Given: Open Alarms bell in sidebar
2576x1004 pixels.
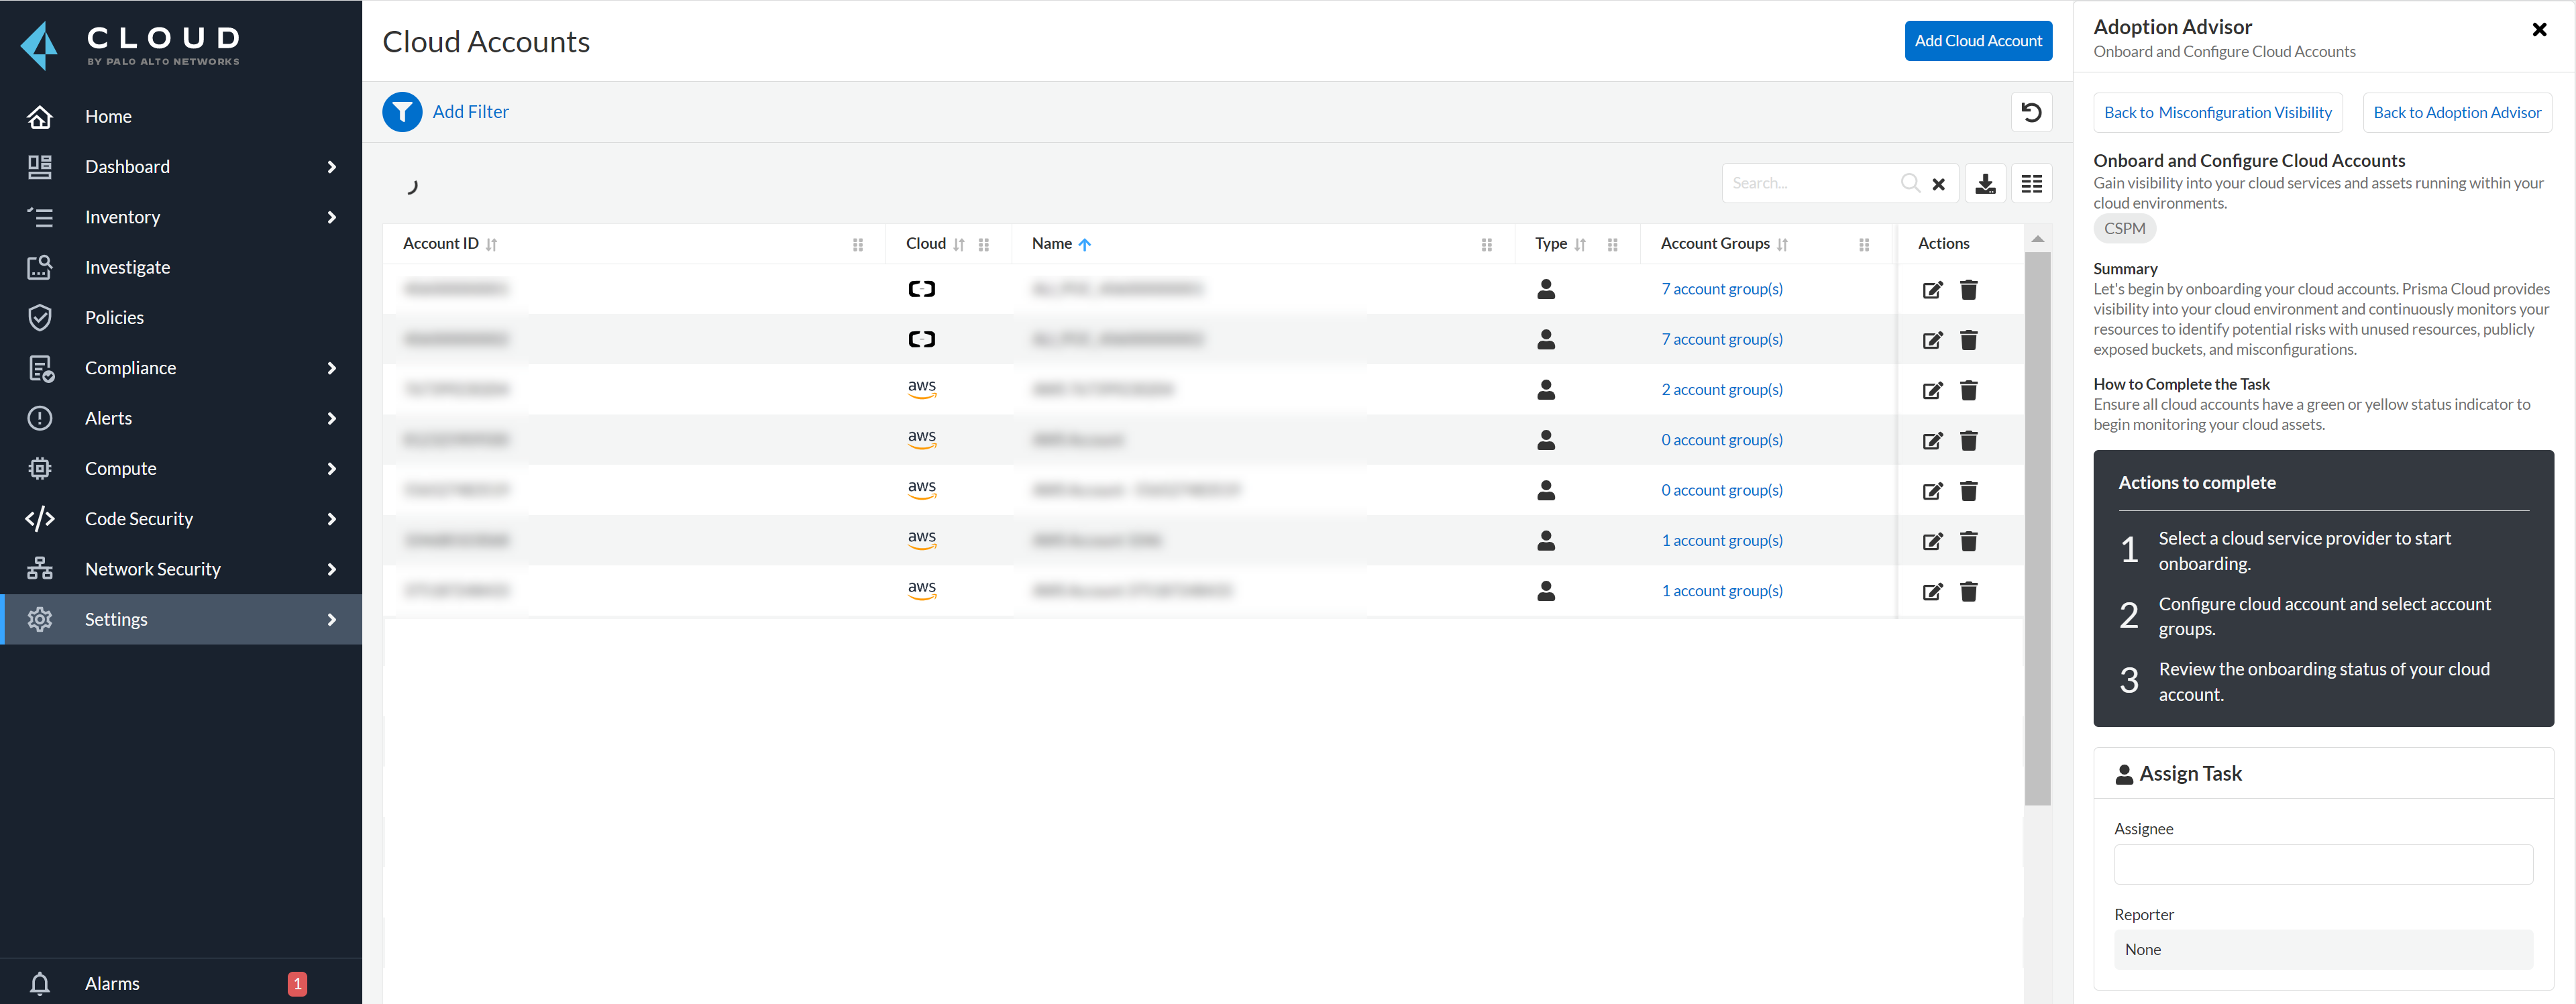Looking at the screenshot, I should (40, 983).
